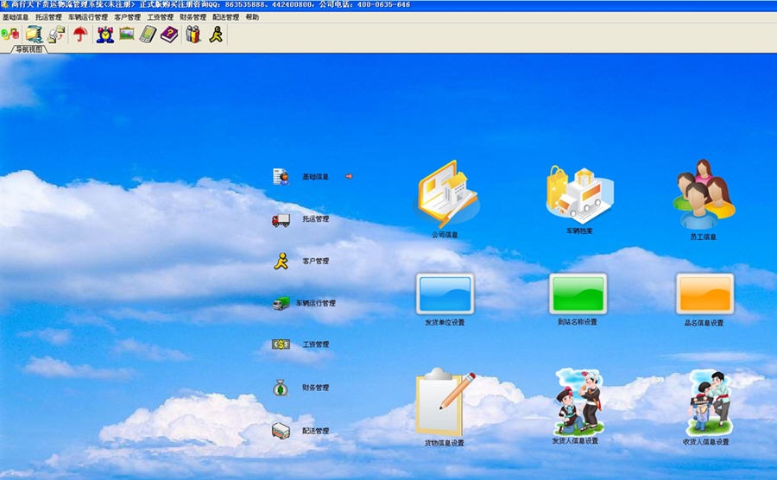Open the 帮助 menu
Image resolution: width=777 pixels, height=480 pixels.
[252, 17]
